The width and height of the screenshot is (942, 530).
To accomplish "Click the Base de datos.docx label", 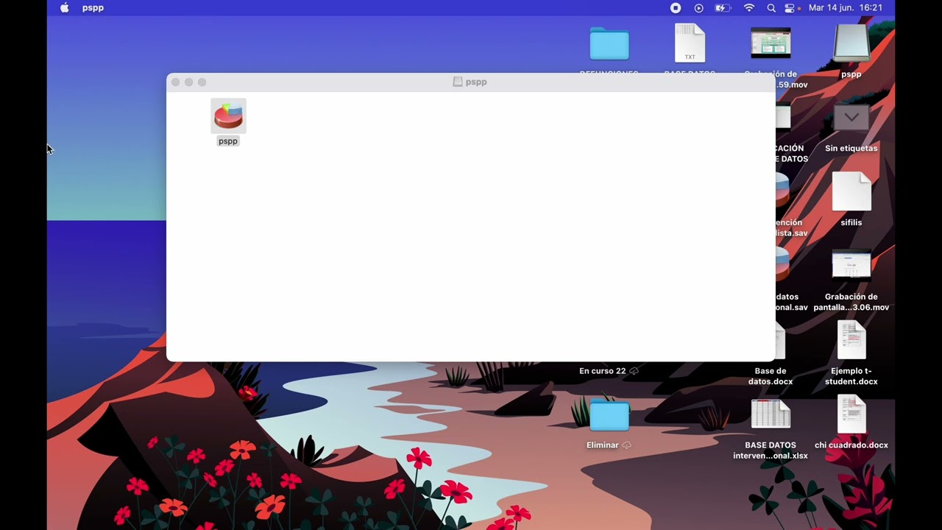I will click(771, 376).
